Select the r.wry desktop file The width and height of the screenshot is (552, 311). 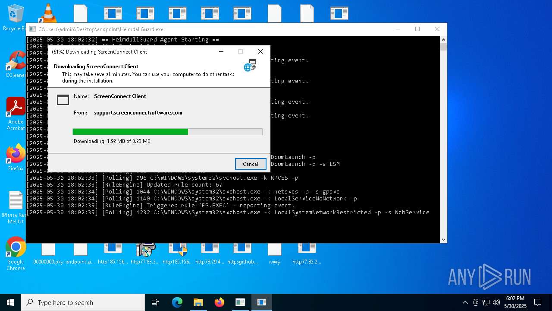click(275, 254)
